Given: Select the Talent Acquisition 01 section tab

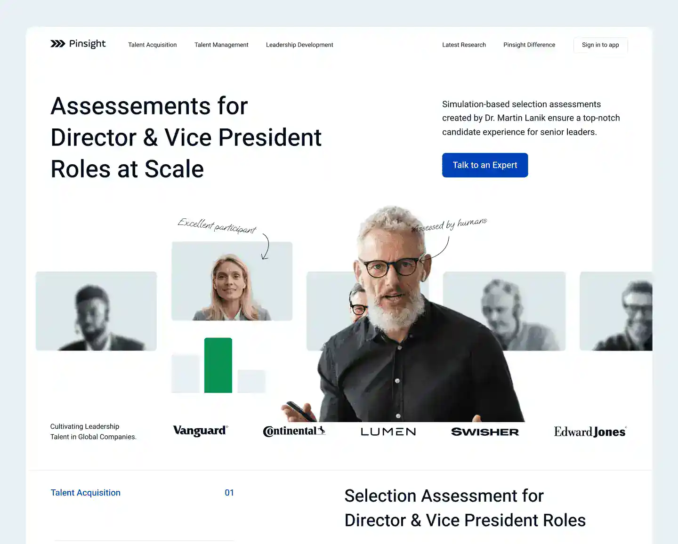Looking at the screenshot, I should pyautogui.click(x=142, y=493).
